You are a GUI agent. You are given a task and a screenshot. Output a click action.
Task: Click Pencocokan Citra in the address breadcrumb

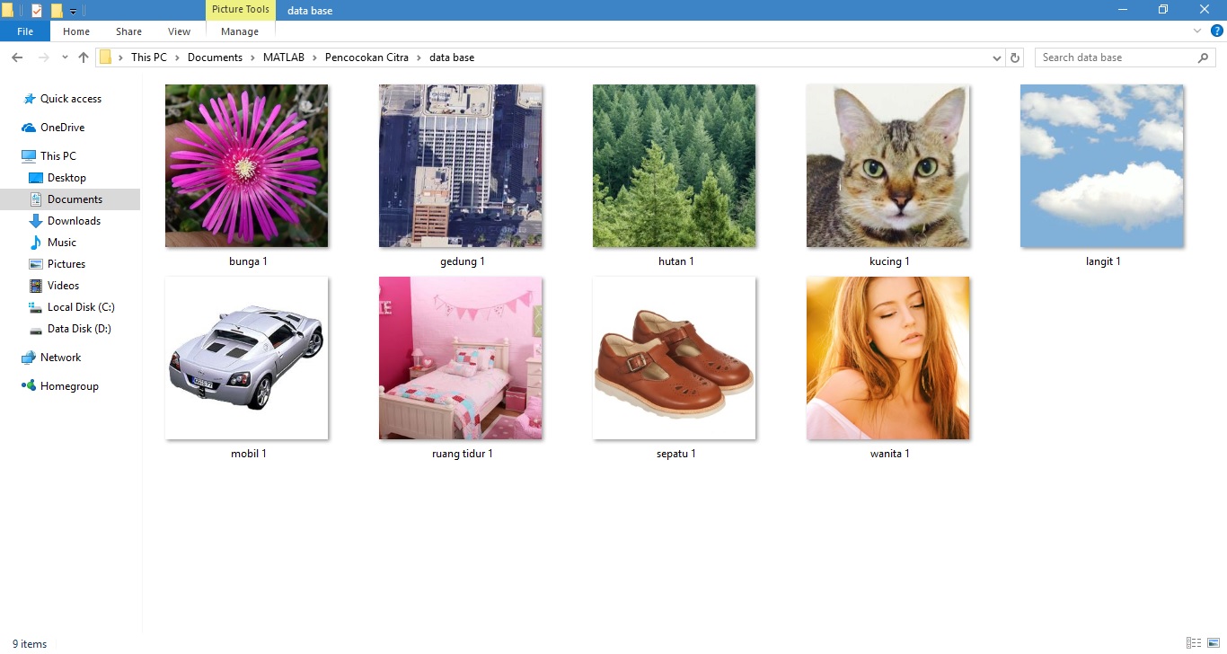point(366,57)
